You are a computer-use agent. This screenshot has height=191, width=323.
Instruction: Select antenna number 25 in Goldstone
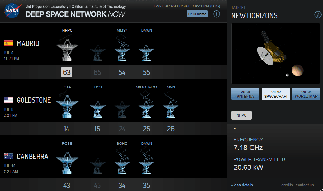coord(147,129)
